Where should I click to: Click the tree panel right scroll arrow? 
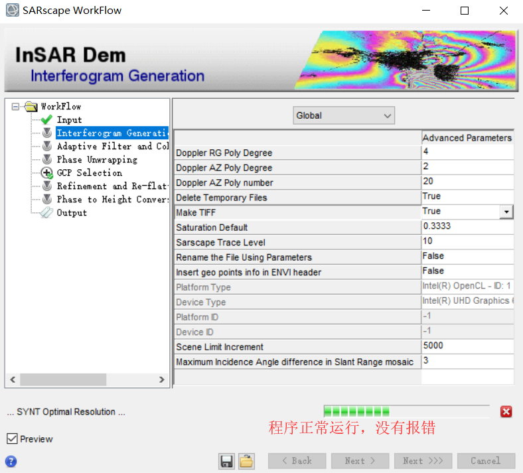click(x=162, y=379)
